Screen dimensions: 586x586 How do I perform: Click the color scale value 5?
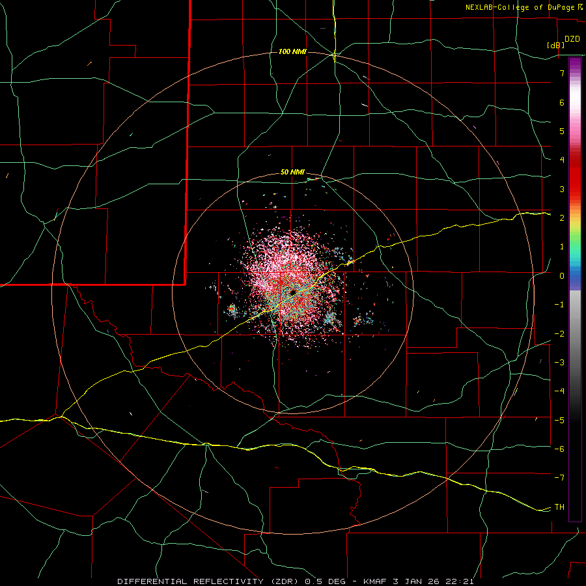tap(562, 131)
